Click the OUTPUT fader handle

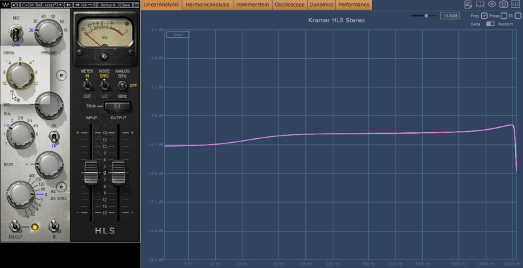click(118, 172)
